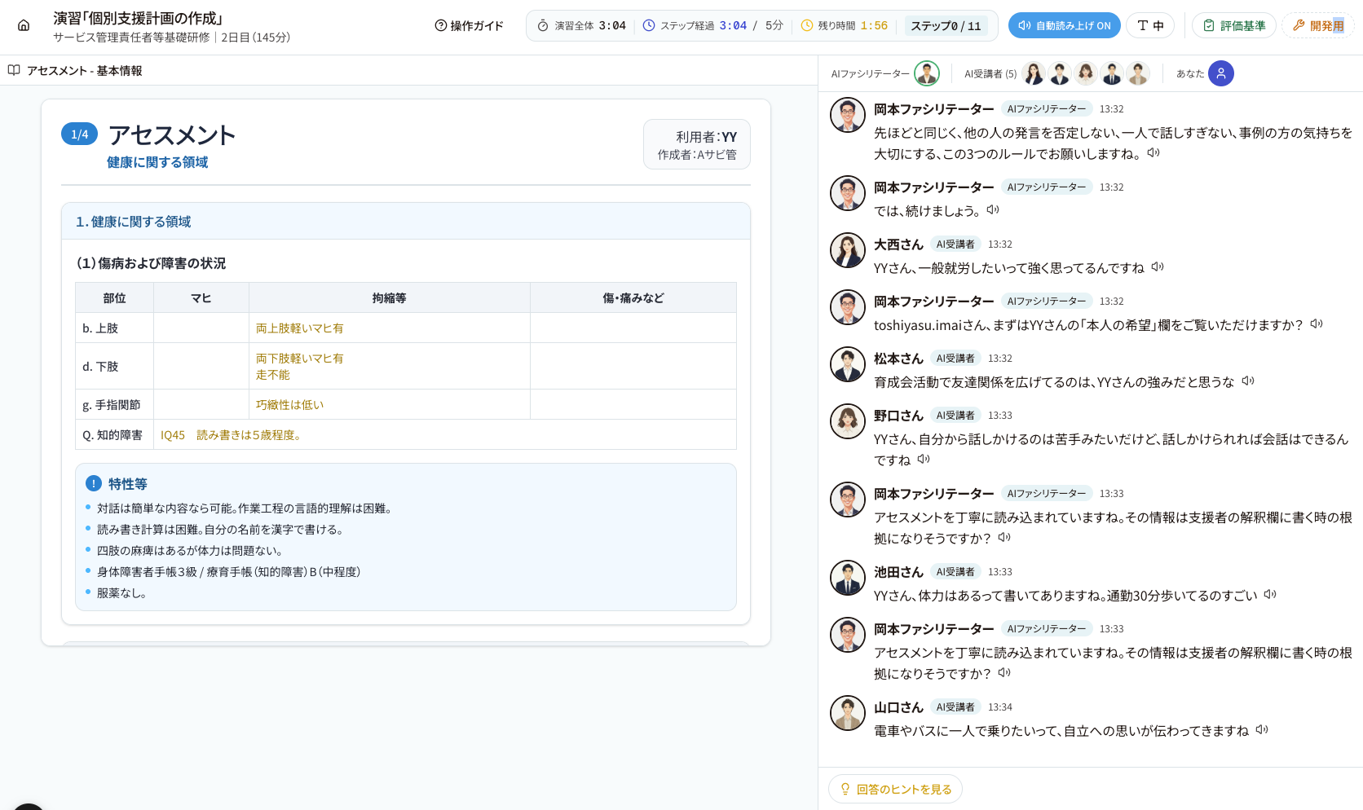Click the first AI受講者 avatar in header
The image size is (1363, 810).
[1034, 73]
